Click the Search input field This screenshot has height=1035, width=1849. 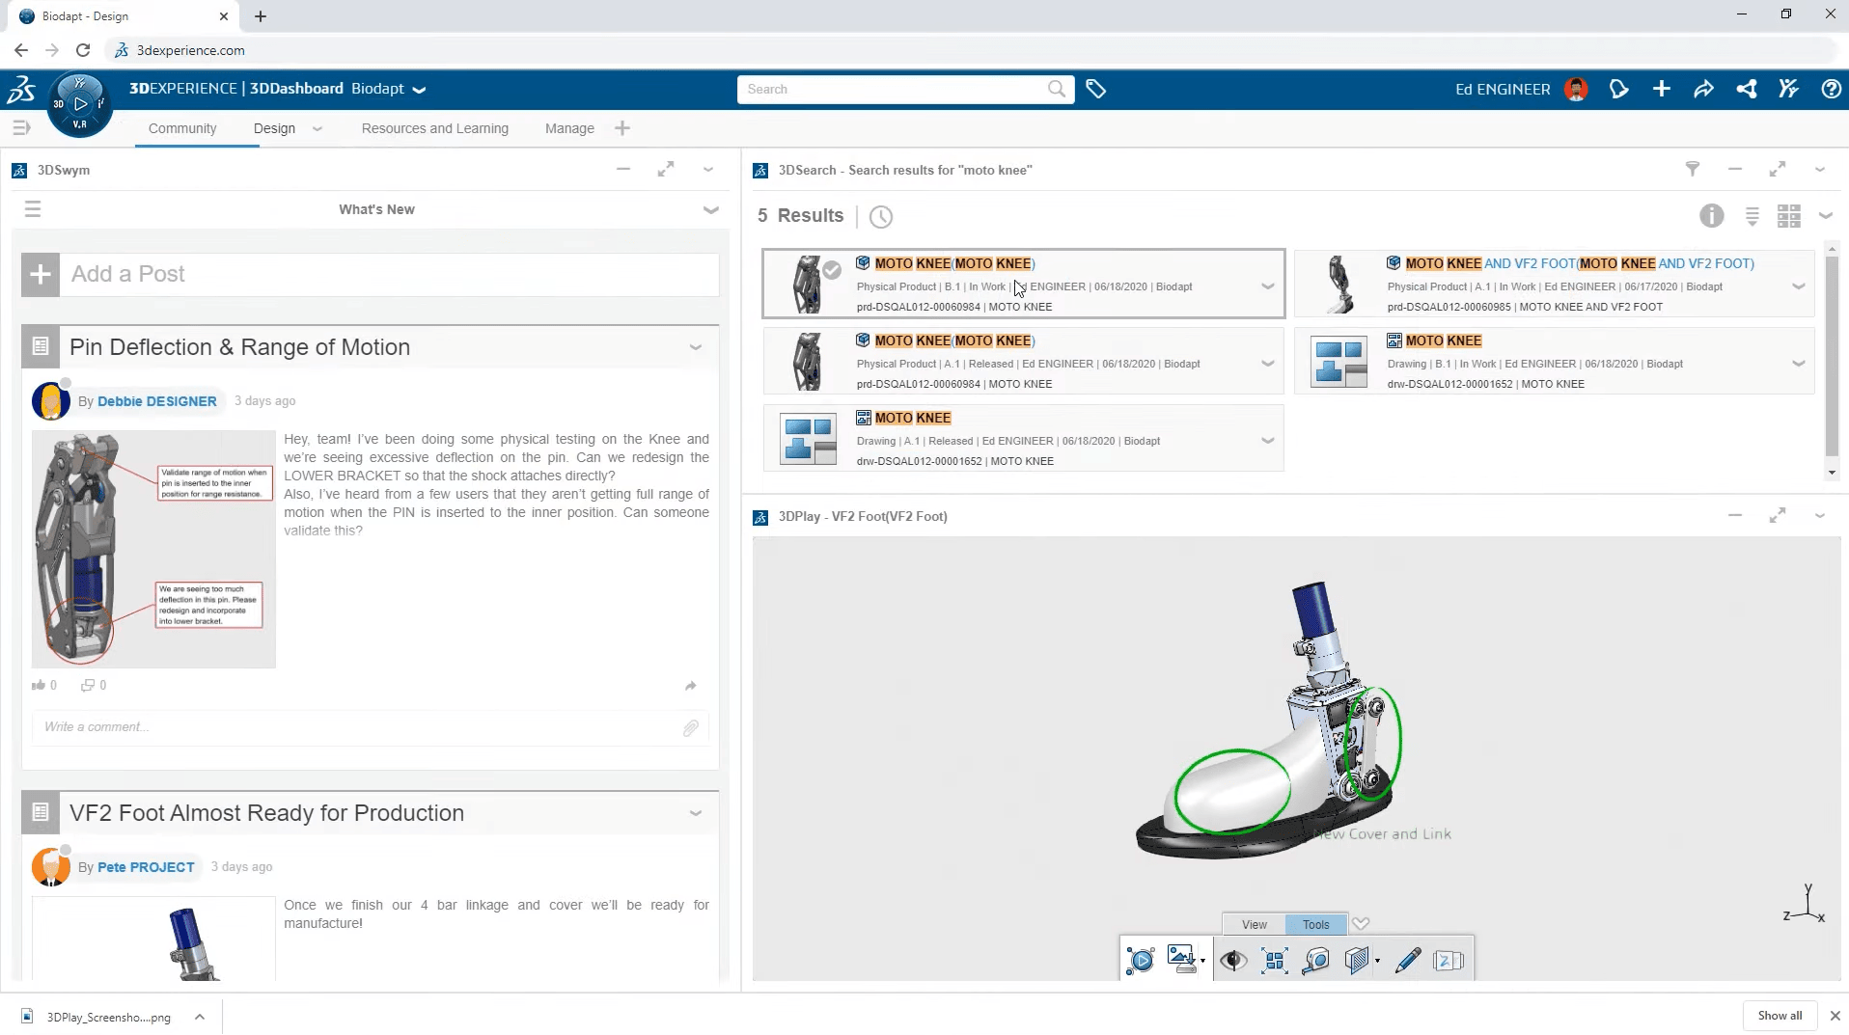(892, 89)
